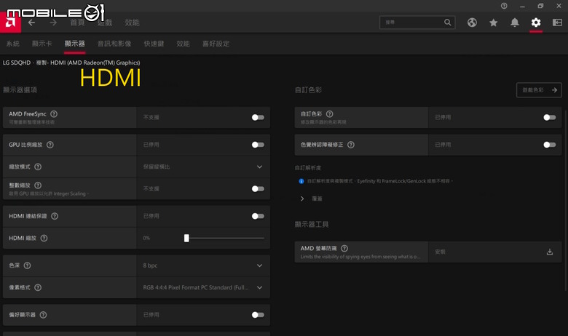This screenshot has height=336, width=568.
Task: Show help for 像素格式
Action: click(38, 287)
